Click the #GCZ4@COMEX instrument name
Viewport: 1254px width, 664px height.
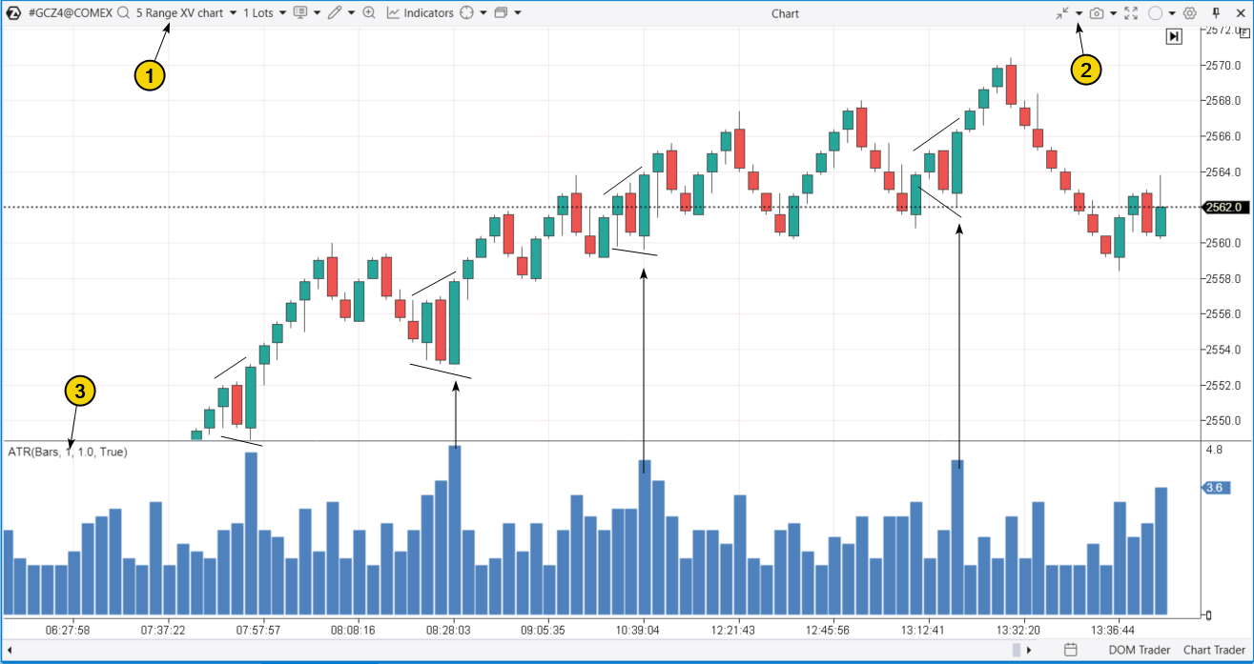(69, 13)
